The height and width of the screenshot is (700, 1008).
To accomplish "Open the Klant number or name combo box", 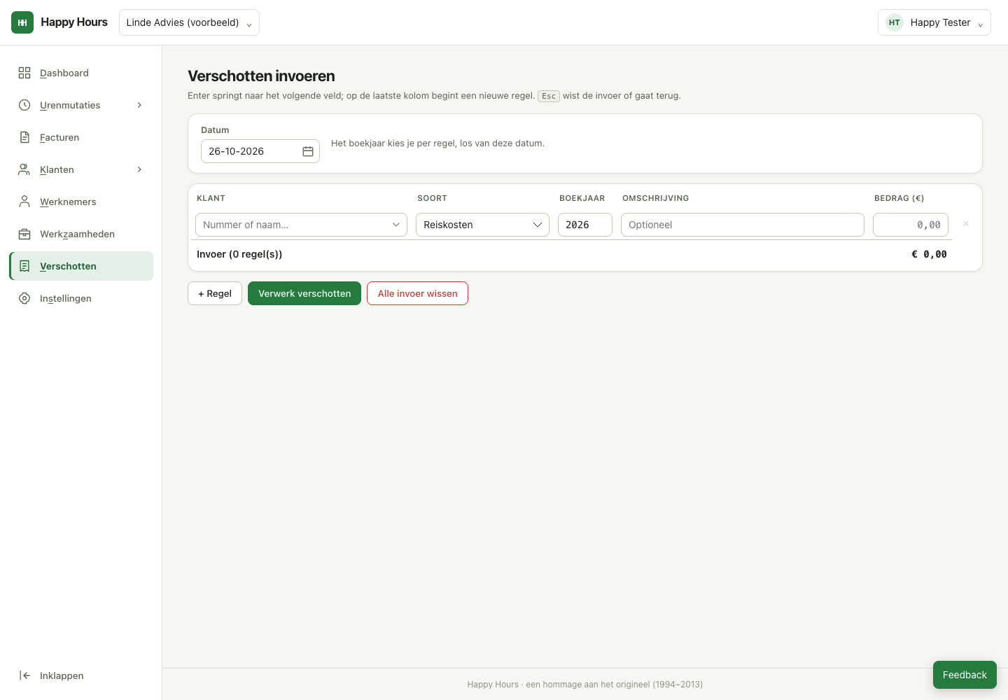I will (x=301, y=225).
